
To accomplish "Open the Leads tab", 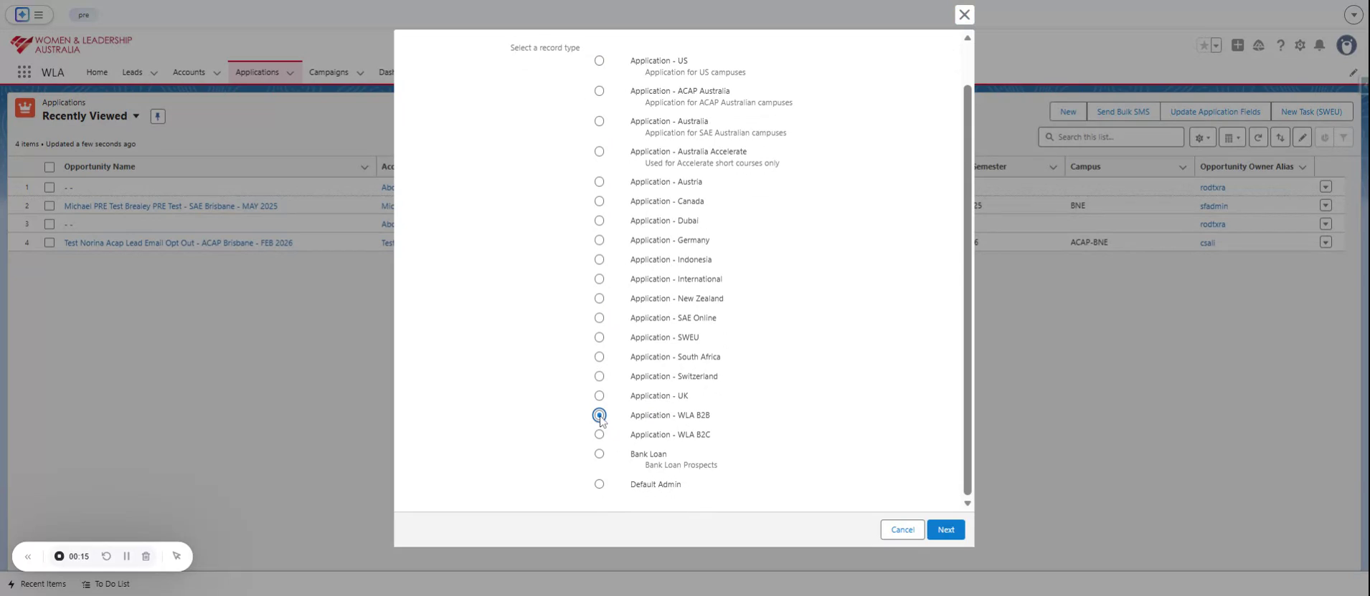I will point(132,72).
